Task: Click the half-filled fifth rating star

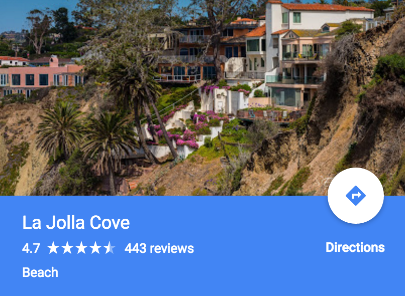Action: [x=110, y=247]
